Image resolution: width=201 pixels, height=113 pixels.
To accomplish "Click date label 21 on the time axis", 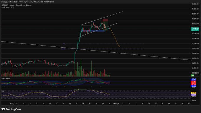I will (182, 104).
